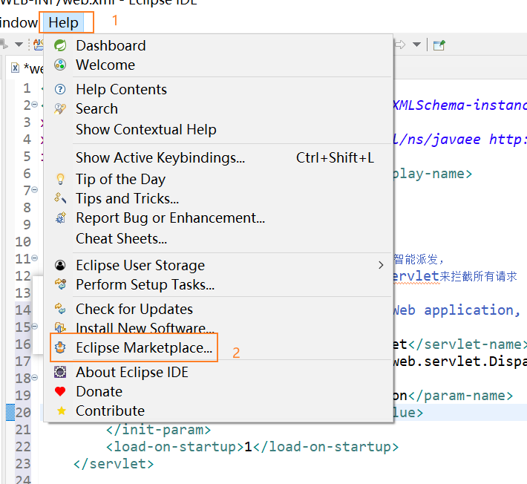Click the 'XMLSchema-instanc' text

tap(460, 105)
